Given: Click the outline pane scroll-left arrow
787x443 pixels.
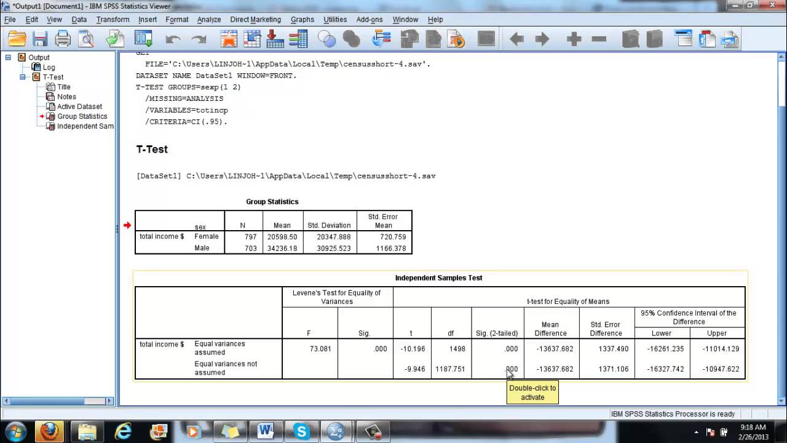Looking at the screenshot, I should 7,401.
